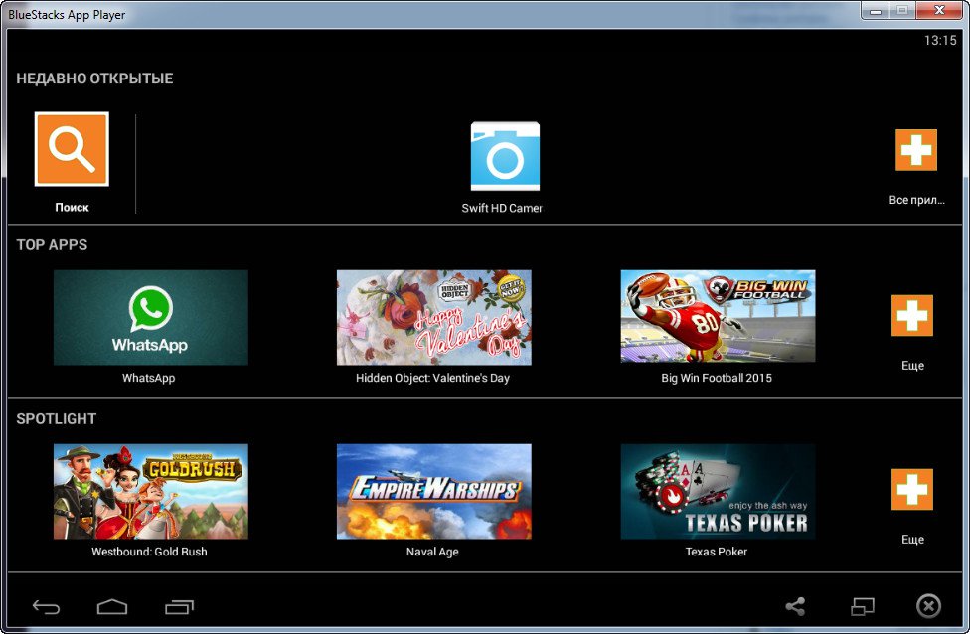Screen dimensions: 970x634
Task: Tap the Android back arrow
Action: coord(47,607)
